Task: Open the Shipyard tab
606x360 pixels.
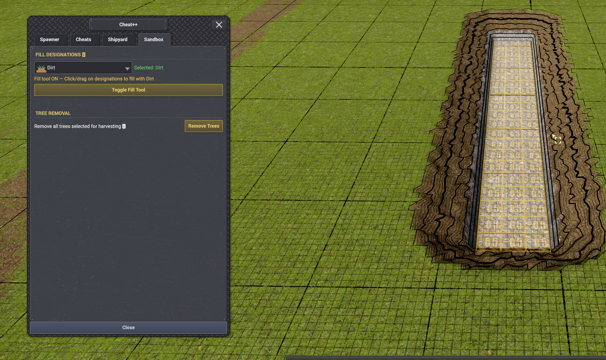Action: [117, 40]
